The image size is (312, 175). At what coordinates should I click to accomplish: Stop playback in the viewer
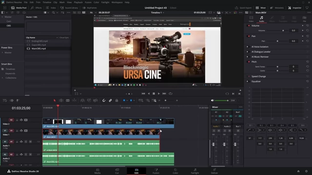click(154, 93)
